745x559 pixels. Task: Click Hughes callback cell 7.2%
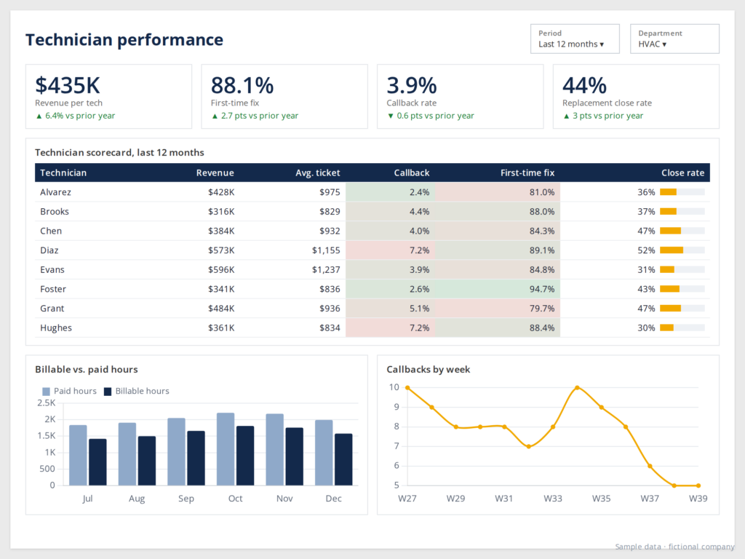[x=391, y=328]
